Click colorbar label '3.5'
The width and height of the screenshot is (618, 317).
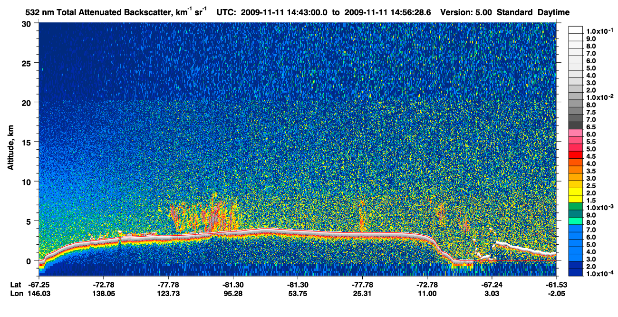591,171
